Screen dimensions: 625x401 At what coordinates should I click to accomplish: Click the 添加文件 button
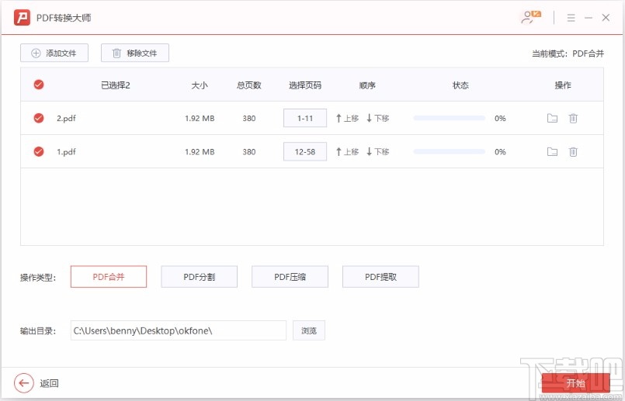(54, 53)
